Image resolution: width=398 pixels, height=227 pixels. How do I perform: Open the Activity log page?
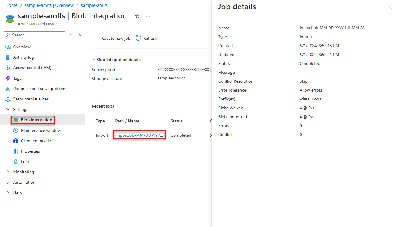point(23,57)
